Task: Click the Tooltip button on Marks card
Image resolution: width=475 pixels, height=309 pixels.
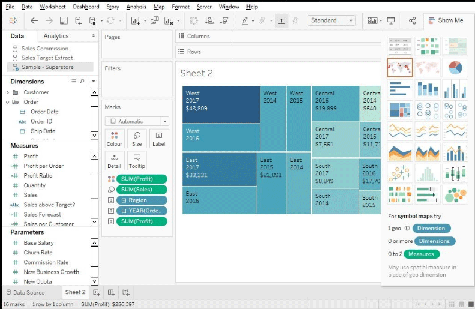Action: (x=137, y=161)
